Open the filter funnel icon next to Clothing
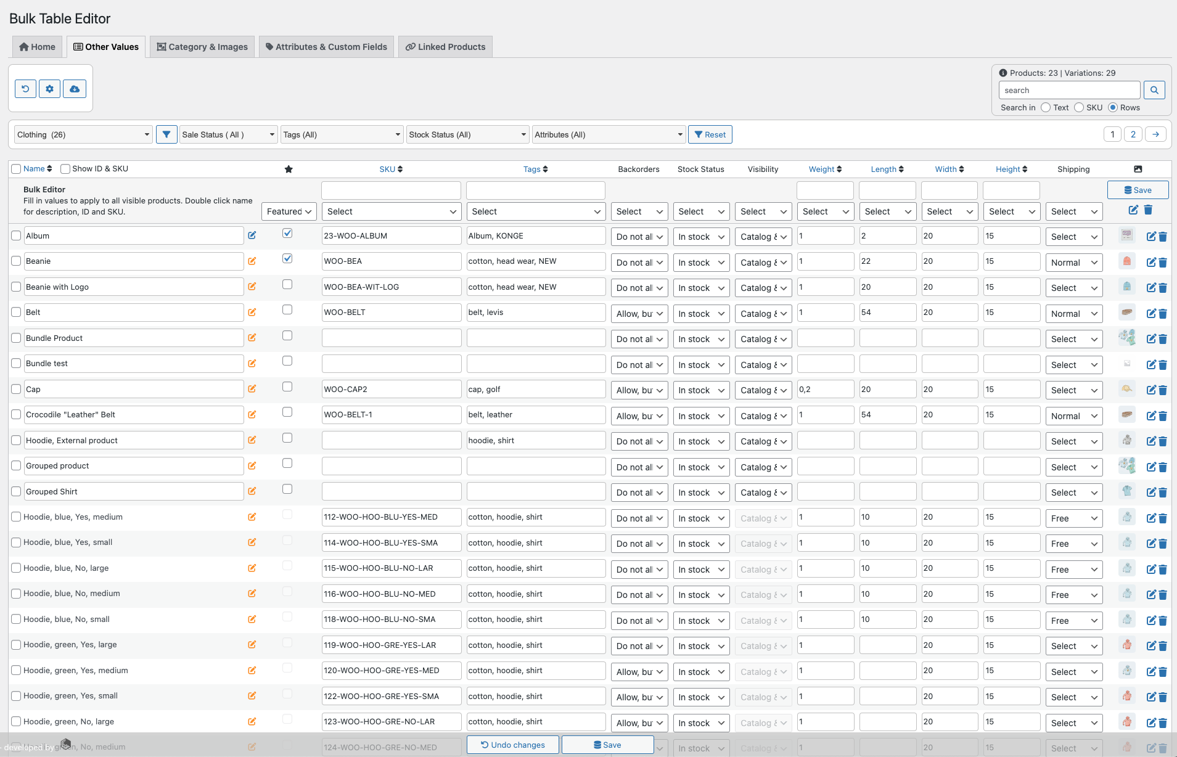 click(166, 134)
